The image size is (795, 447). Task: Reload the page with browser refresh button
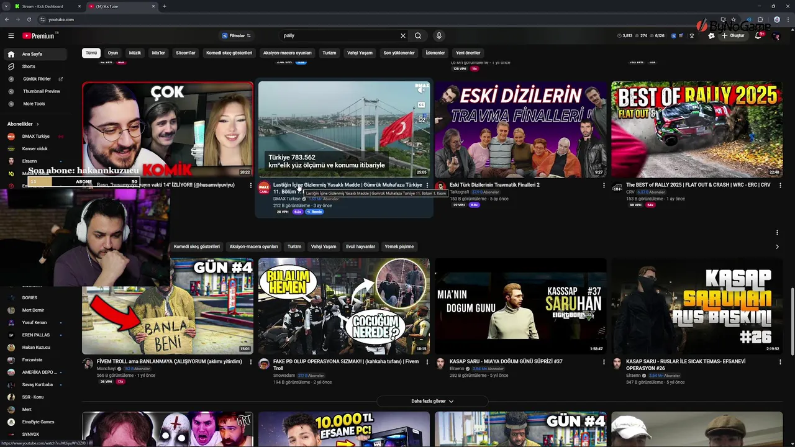[28, 19]
